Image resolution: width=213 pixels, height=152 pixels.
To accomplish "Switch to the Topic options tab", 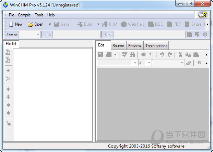I will click(x=156, y=46).
